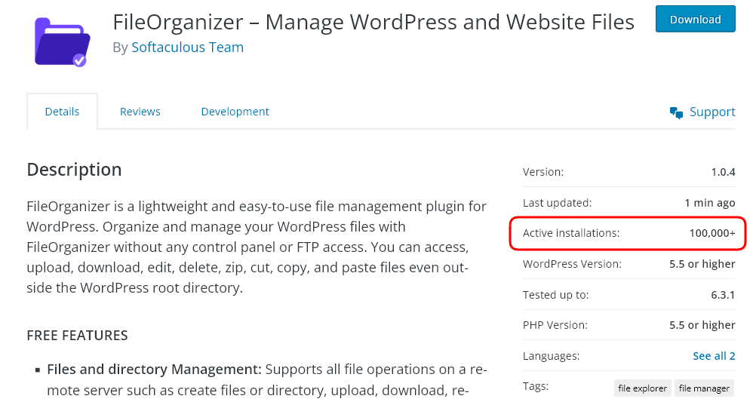The width and height of the screenshot is (753, 402).
Task: Click the FREE FEATURES heading
Action: [77, 335]
